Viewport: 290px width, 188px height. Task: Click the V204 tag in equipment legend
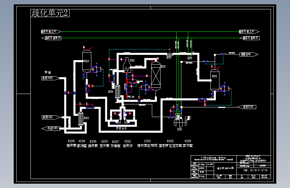pos(82,141)
